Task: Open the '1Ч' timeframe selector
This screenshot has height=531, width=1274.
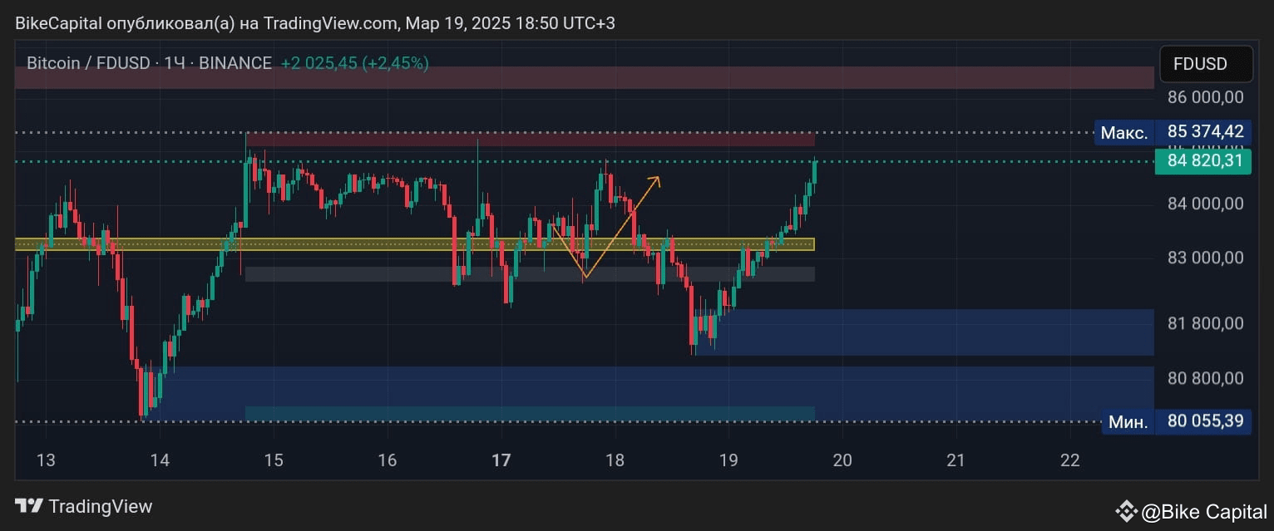Action: tap(174, 62)
